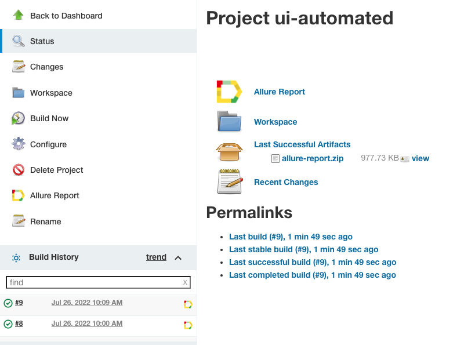Click the Build History sun status icon
Viewport: 475px width, 345px height.
(16, 258)
